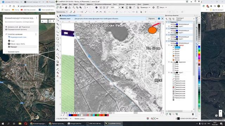Select the Pick tool in CorelDRAW toolbox
Screen dimensions: 225x126
click(x=58, y=16)
